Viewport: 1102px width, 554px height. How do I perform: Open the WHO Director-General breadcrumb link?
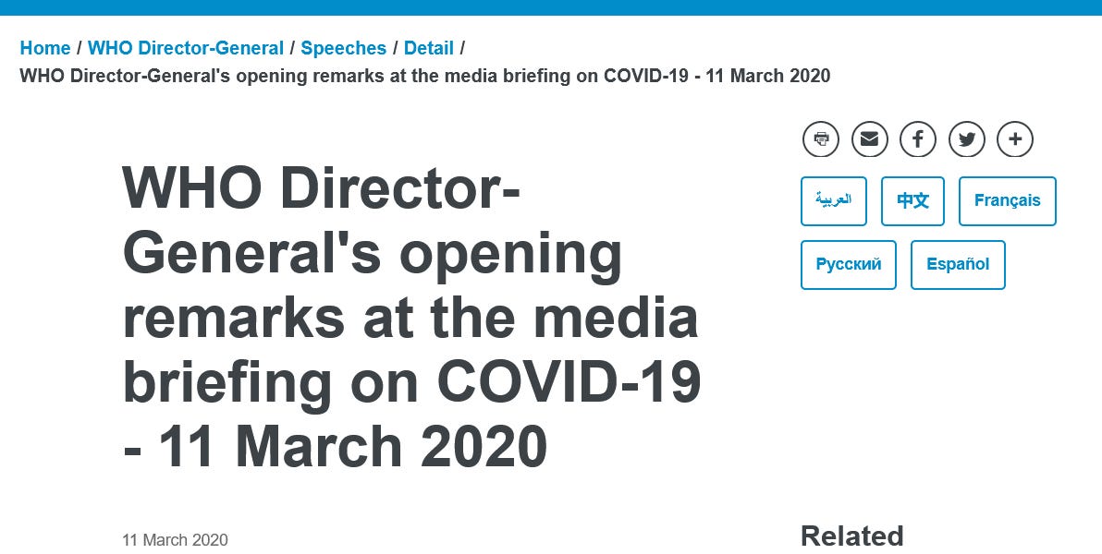point(186,48)
